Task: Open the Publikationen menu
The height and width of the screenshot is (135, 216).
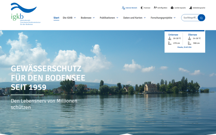Action: pyautogui.click(x=107, y=18)
